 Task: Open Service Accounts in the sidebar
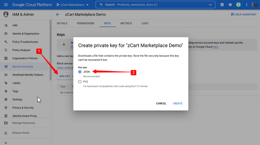click(x=22, y=67)
